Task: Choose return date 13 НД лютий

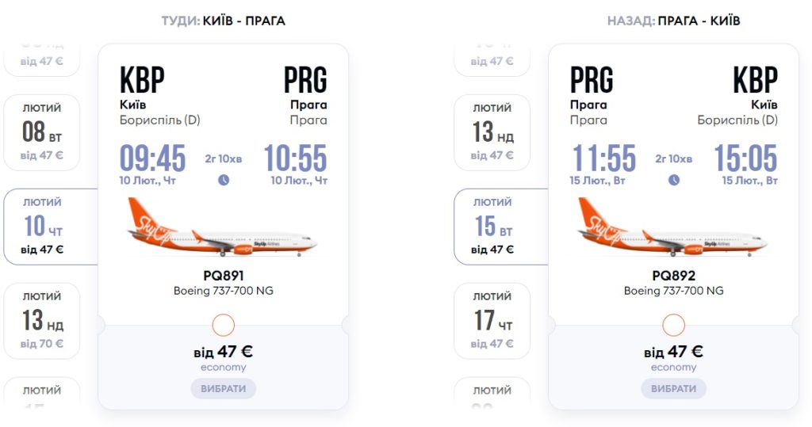Action: pyautogui.click(x=492, y=132)
